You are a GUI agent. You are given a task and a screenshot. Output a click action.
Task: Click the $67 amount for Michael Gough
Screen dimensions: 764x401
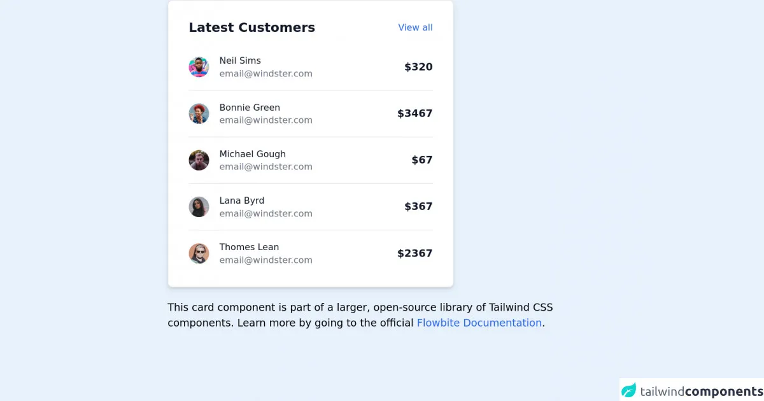click(421, 160)
